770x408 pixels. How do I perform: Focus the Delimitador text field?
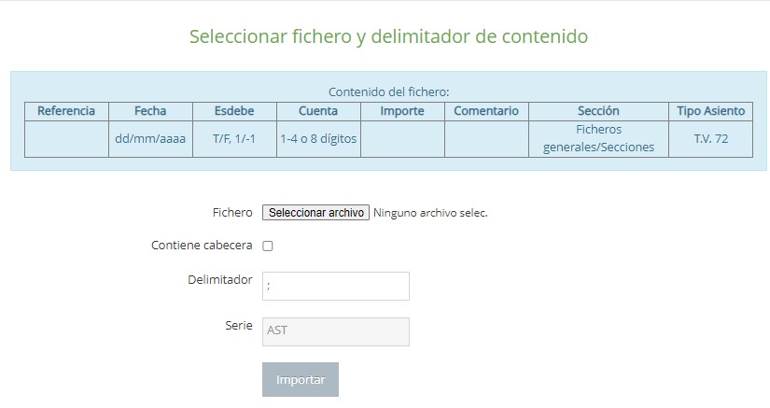coord(336,286)
